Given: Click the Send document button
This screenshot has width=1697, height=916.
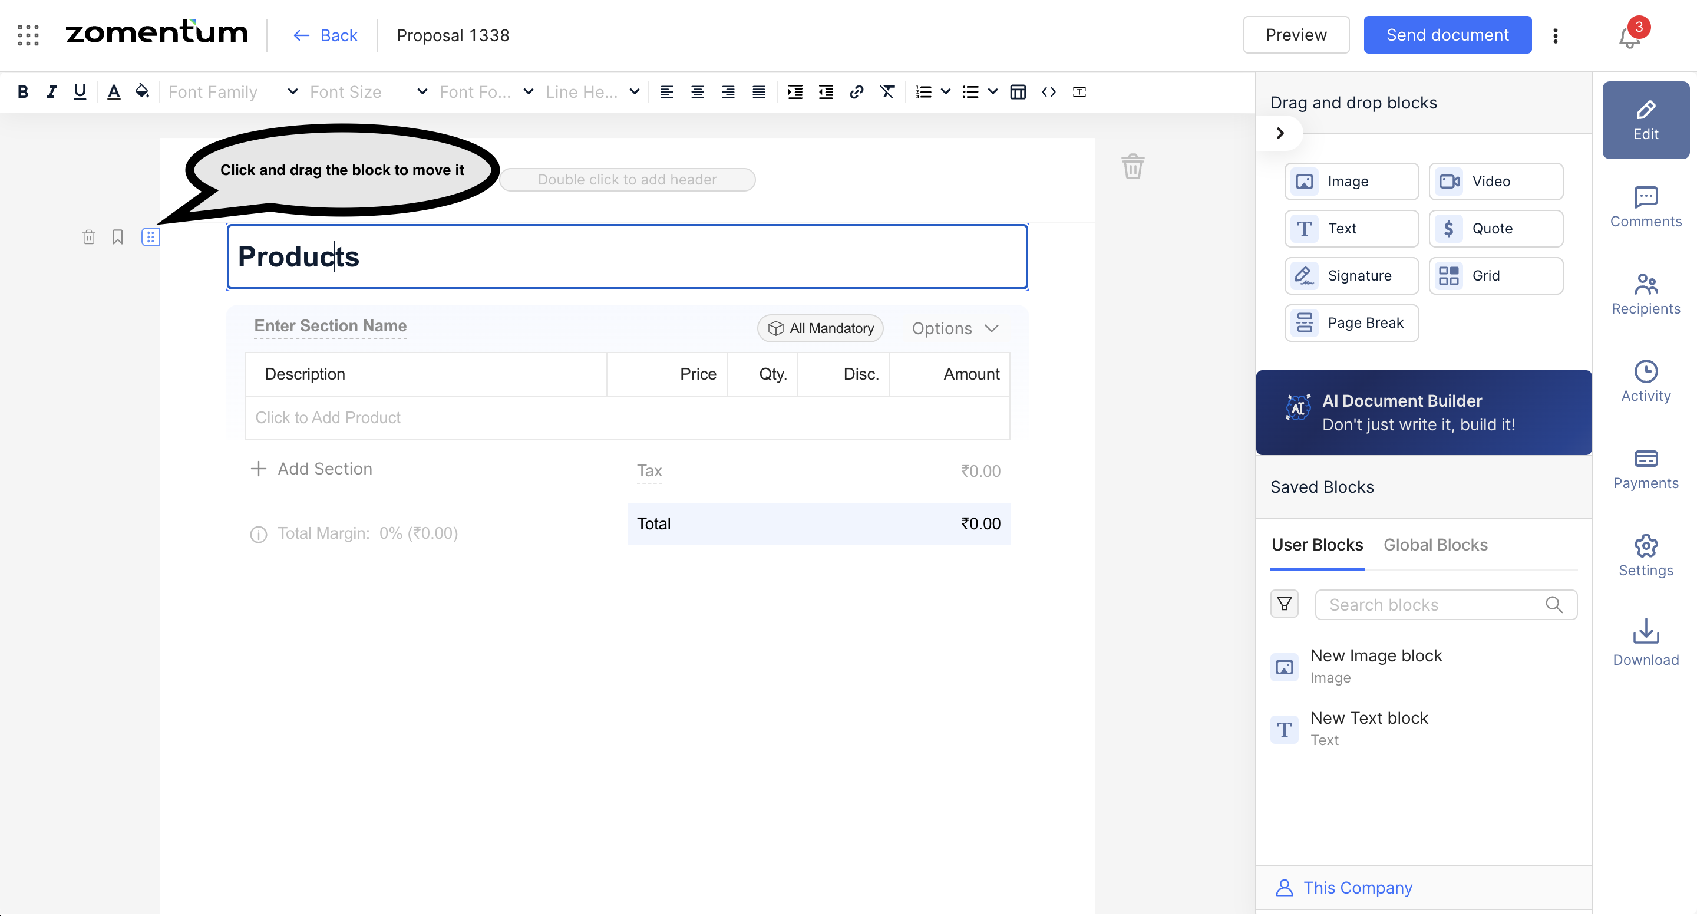Looking at the screenshot, I should [x=1447, y=35].
